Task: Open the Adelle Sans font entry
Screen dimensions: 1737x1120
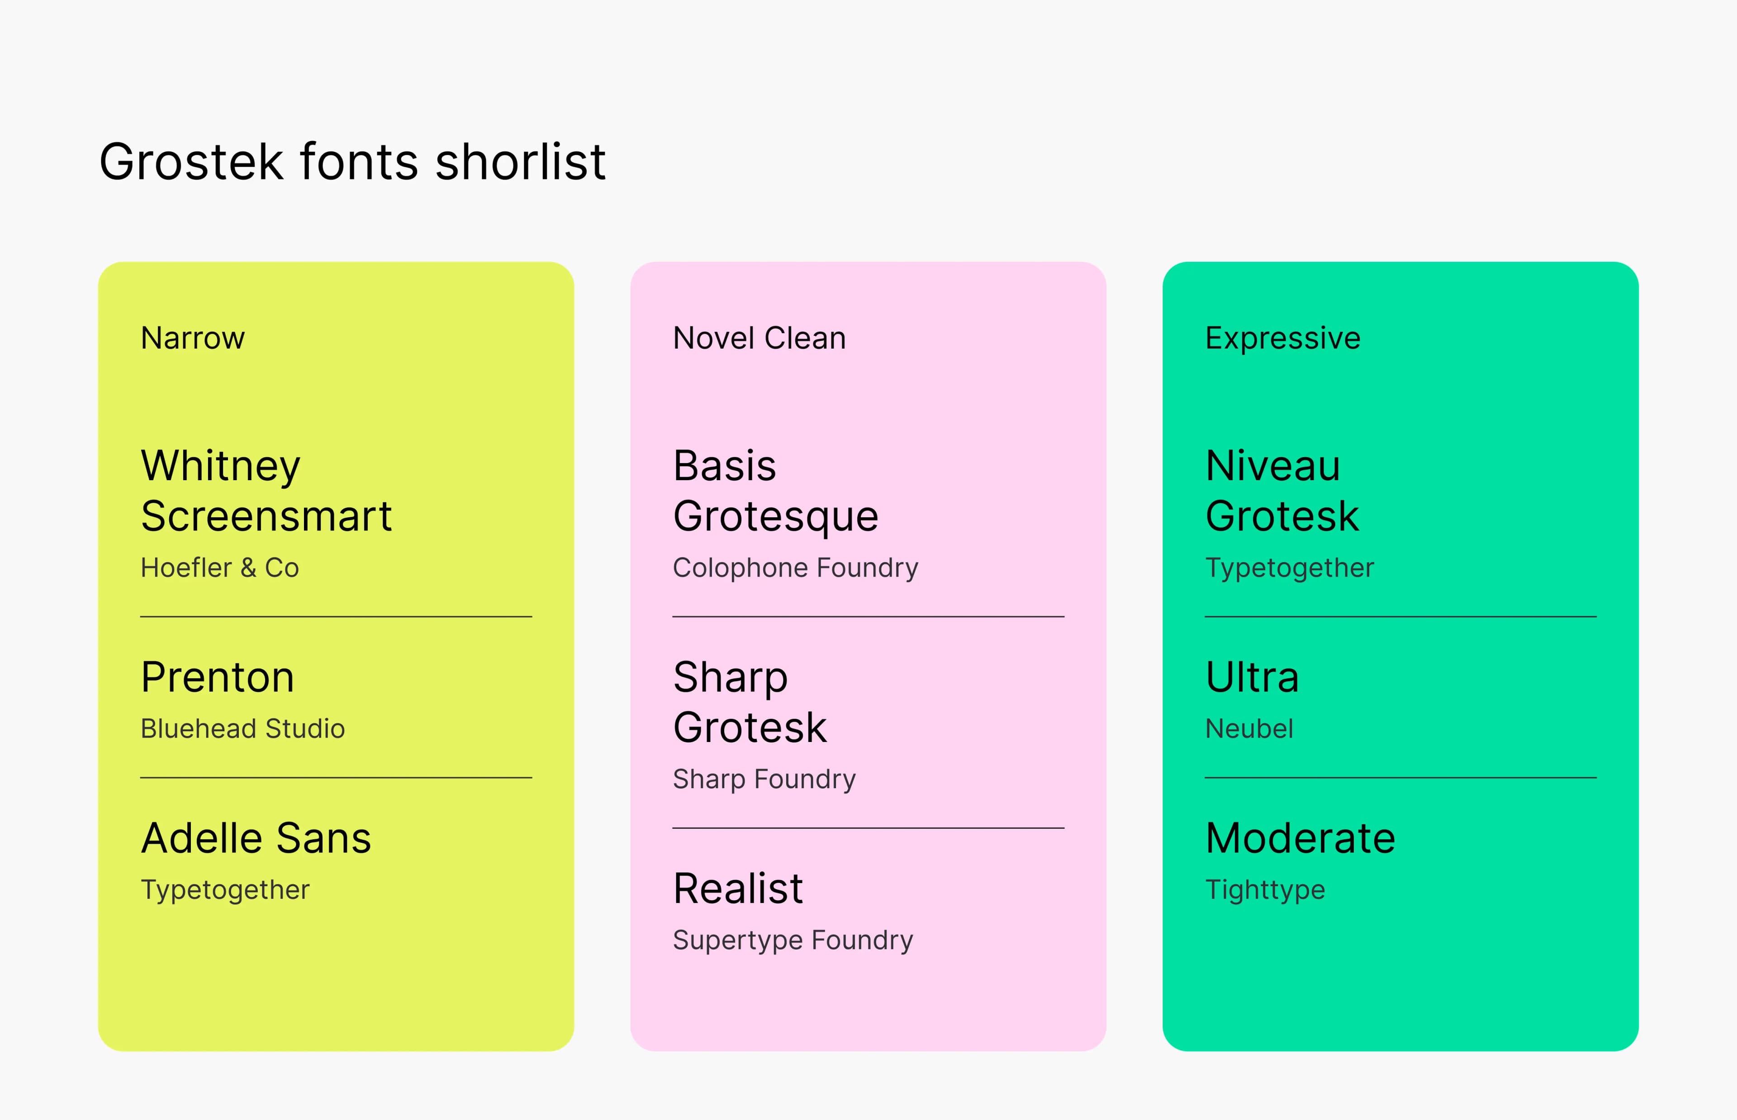Action: point(256,838)
